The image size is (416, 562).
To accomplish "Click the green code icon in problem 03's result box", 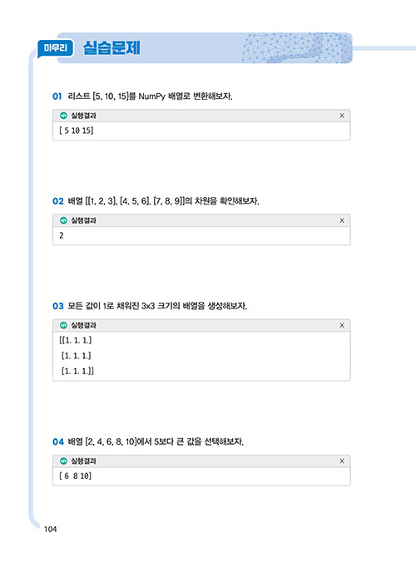I will tap(63, 325).
